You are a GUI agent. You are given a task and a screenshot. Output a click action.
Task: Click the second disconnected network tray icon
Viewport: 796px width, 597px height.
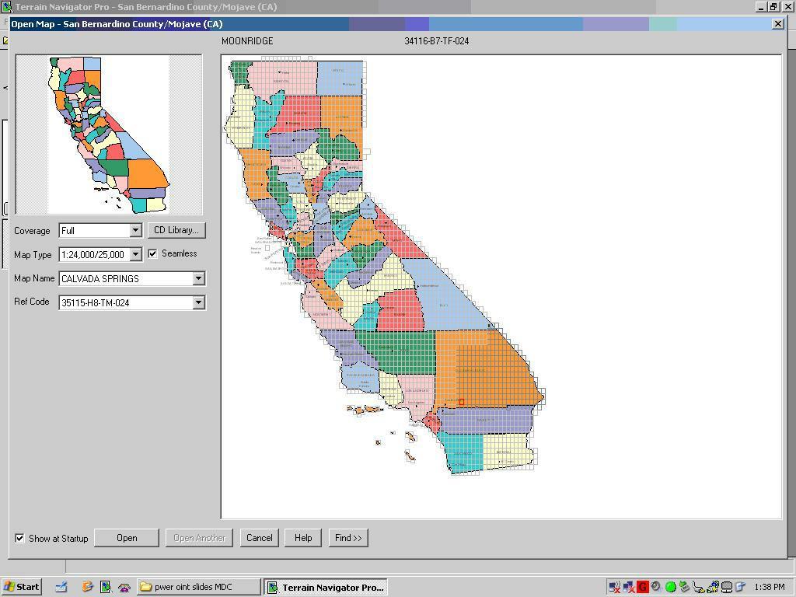[629, 588]
